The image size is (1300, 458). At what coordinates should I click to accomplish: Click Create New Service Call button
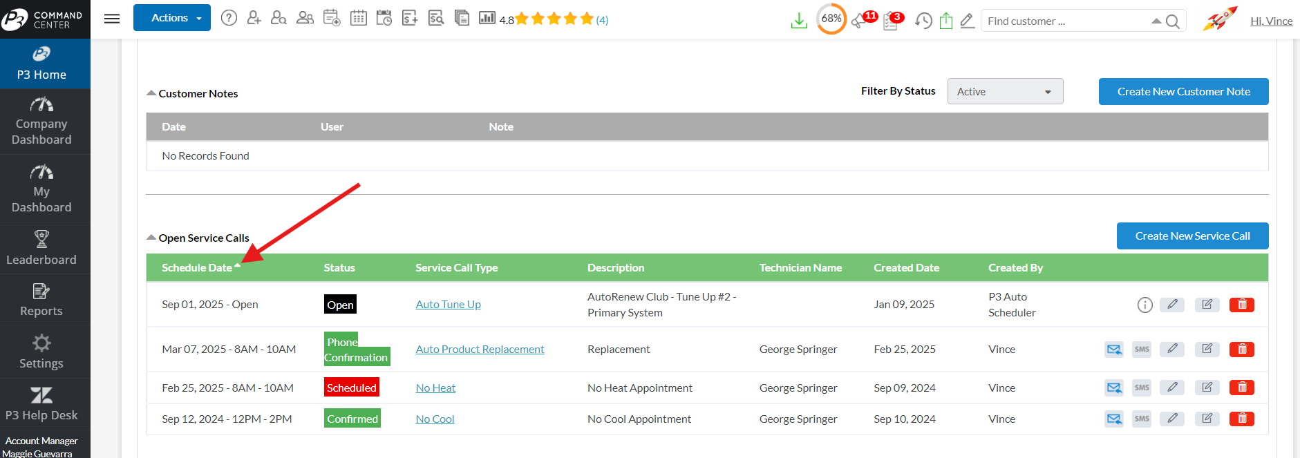1192,236
